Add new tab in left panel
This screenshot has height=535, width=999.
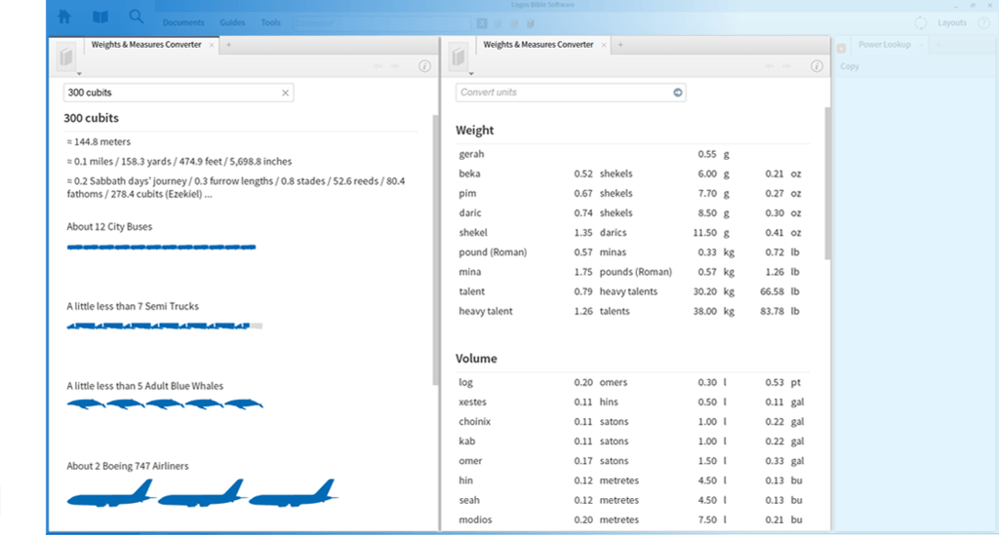click(x=228, y=45)
